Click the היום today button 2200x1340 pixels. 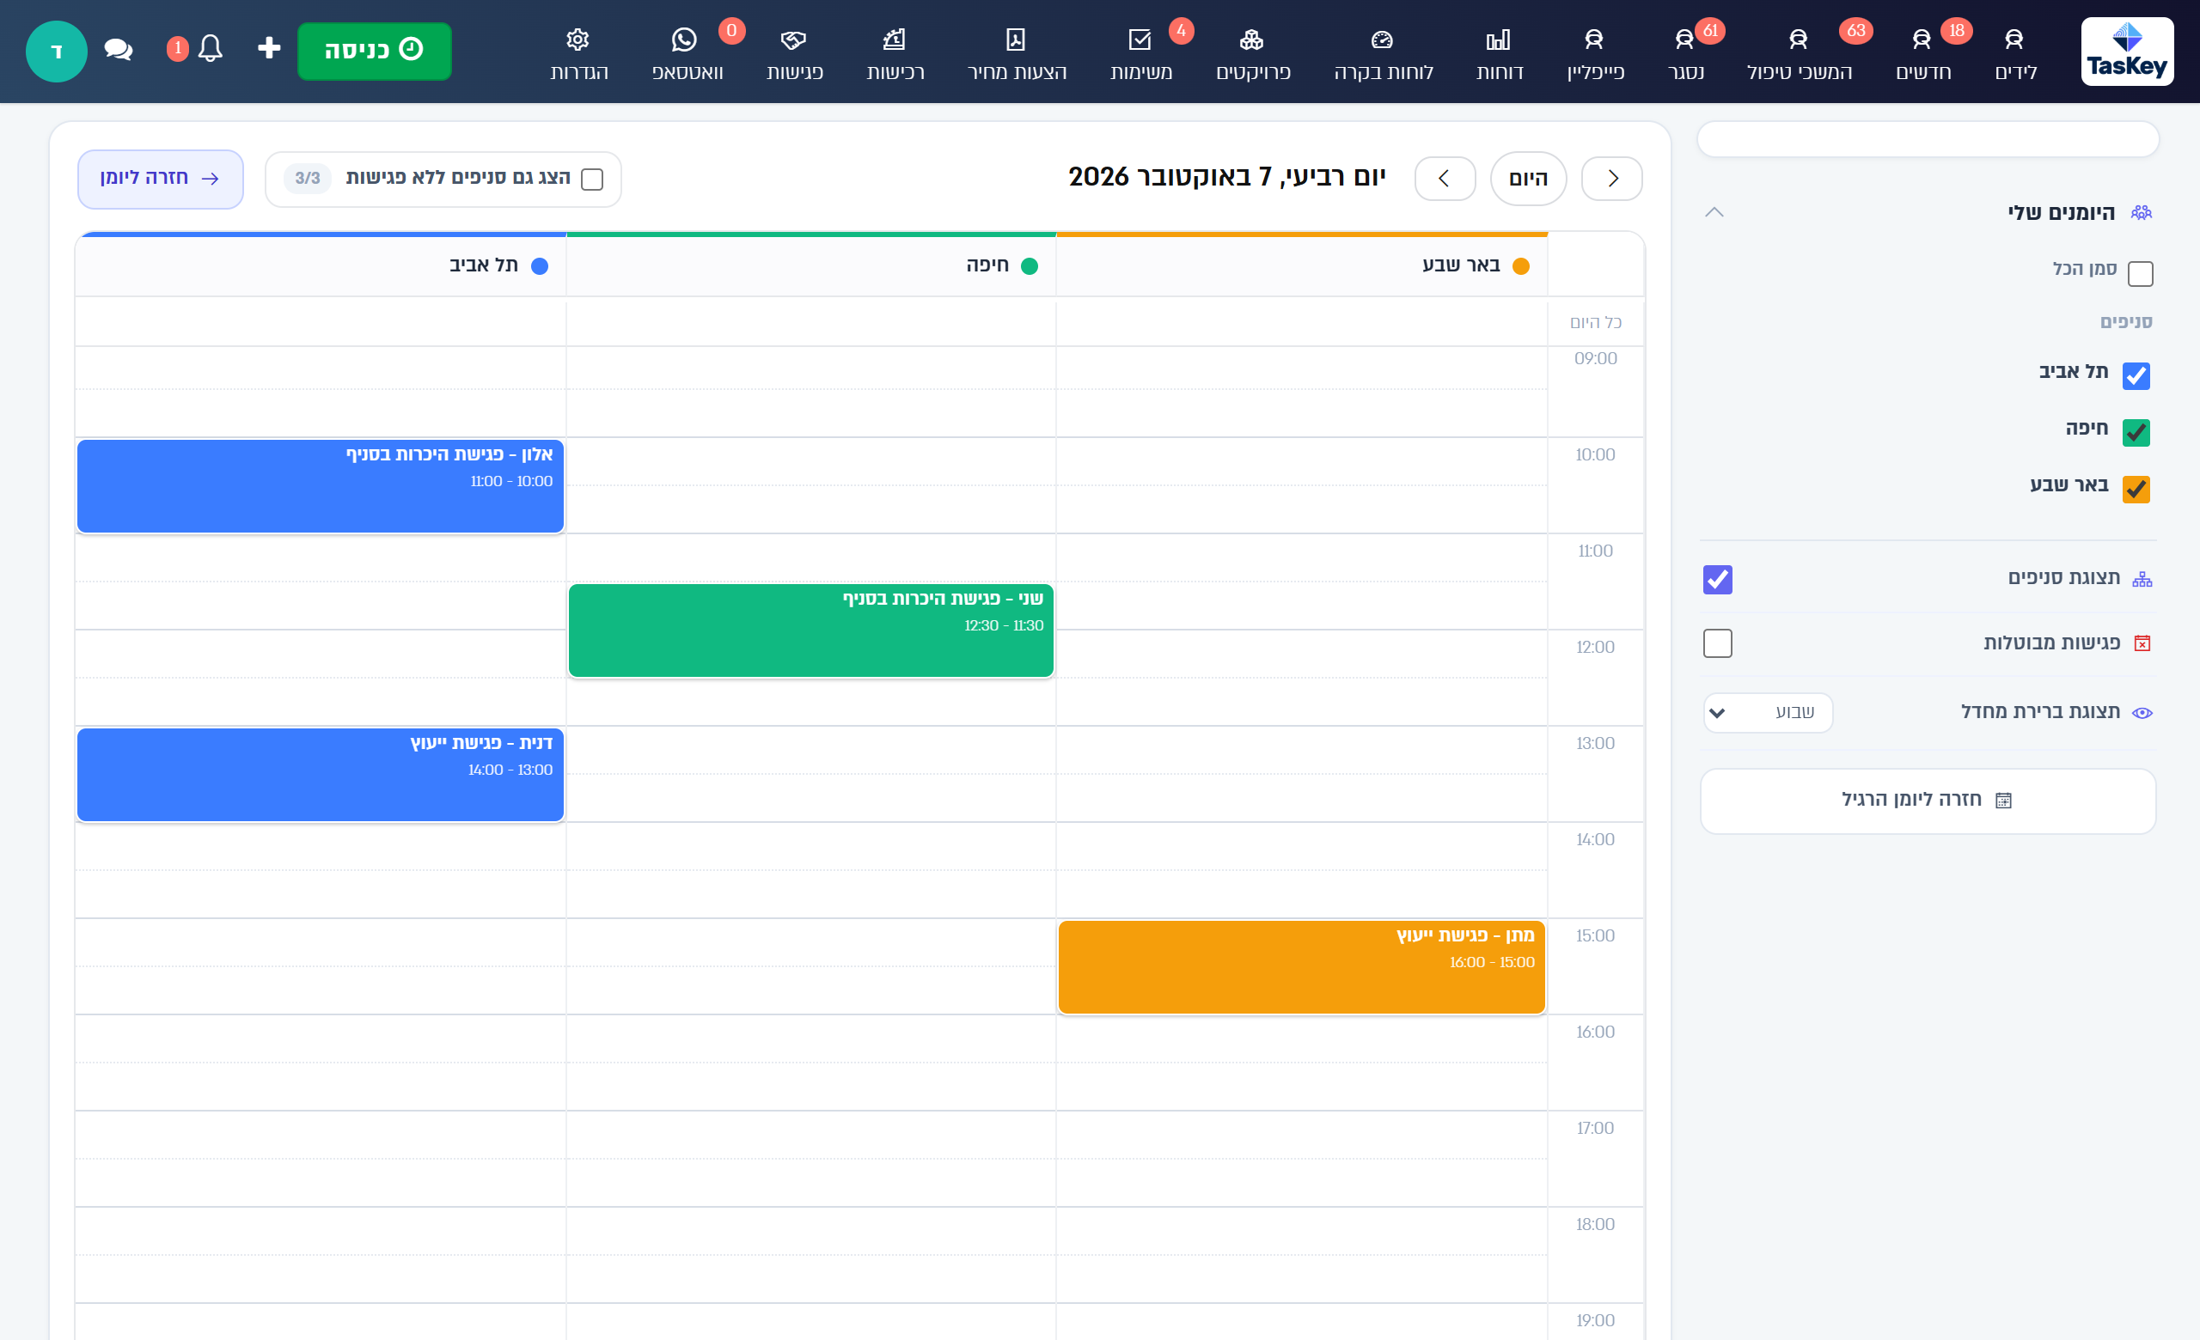tap(1528, 179)
